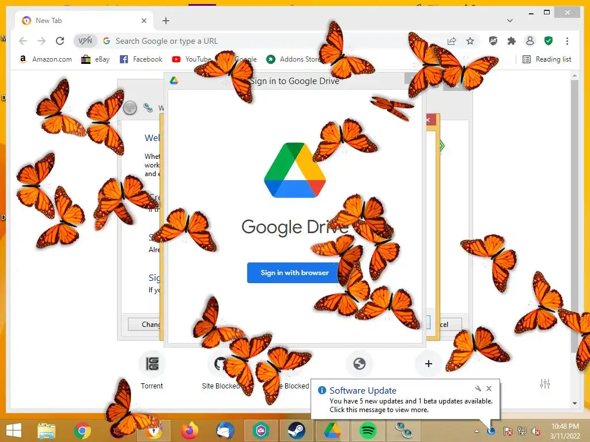The height and width of the screenshot is (442, 590).
Task: Show hidden system tray icons
Action: coord(476,432)
